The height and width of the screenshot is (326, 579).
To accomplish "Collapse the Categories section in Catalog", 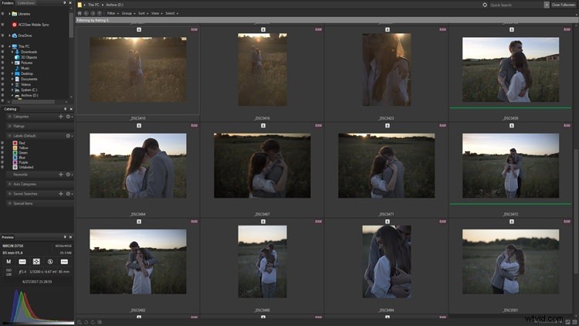I will 9,117.
